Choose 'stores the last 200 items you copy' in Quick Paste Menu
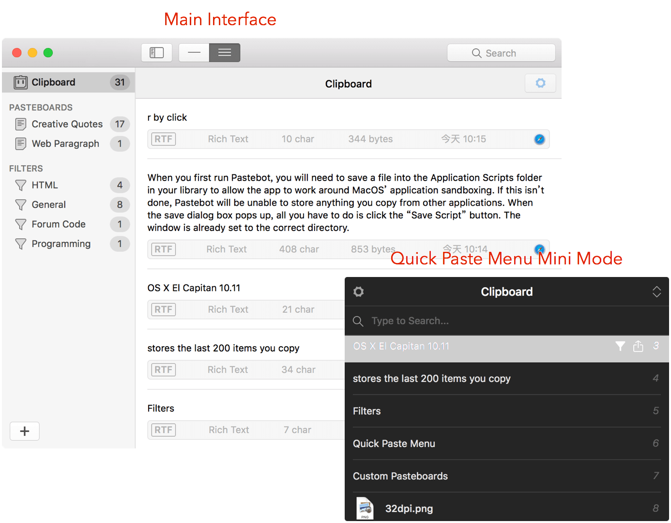The height and width of the screenshot is (523, 671). coord(507,379)
